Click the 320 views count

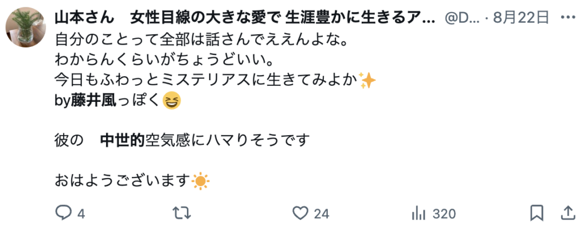444,214
